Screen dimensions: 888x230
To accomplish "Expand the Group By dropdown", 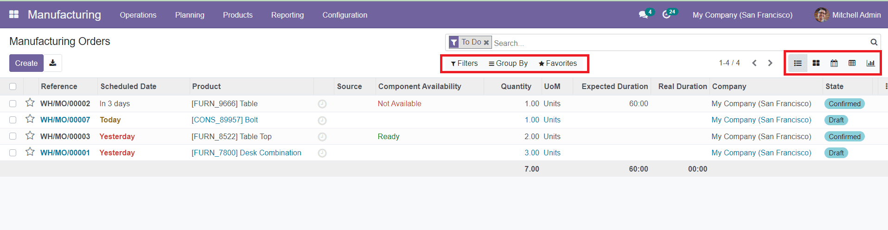I will pos(508,64).
